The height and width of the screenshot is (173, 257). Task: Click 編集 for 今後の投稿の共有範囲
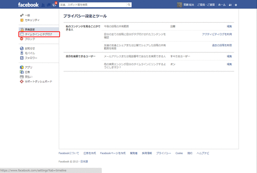(229, 26)
